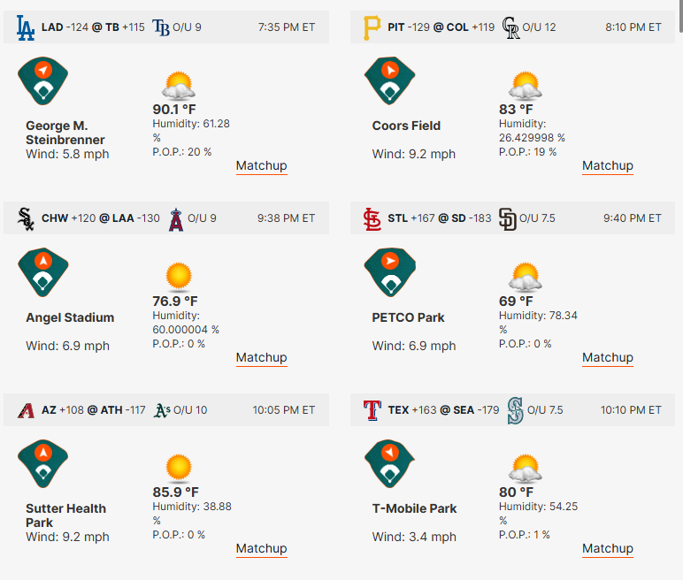Open Matchup for CHW @ LAA game

coord(261,357)
